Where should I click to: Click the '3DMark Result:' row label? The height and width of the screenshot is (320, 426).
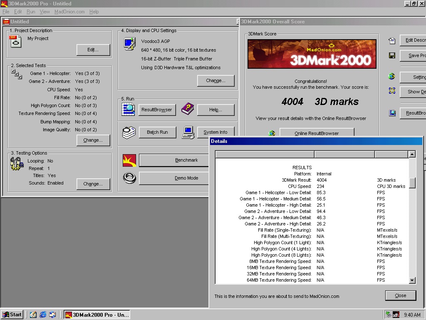[x=296, y=180]
